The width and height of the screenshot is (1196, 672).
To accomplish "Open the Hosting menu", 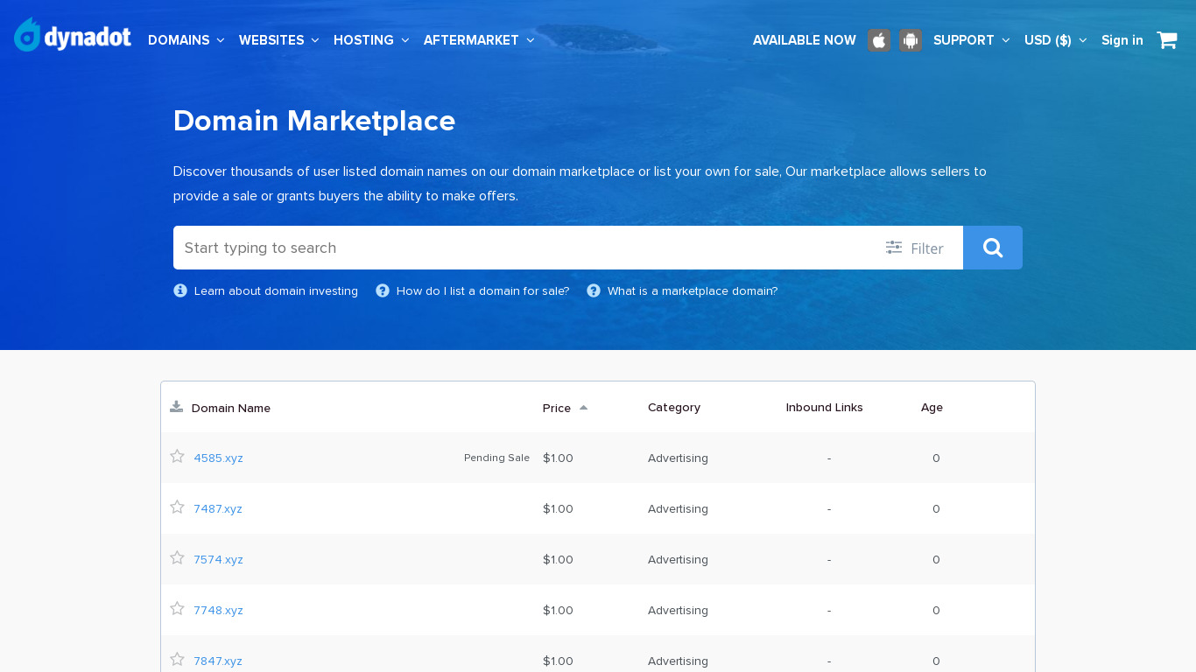I will coord(371,40).
